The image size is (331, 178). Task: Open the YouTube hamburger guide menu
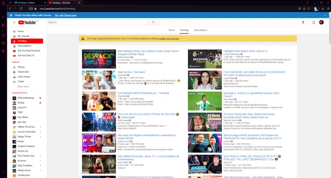14,22
